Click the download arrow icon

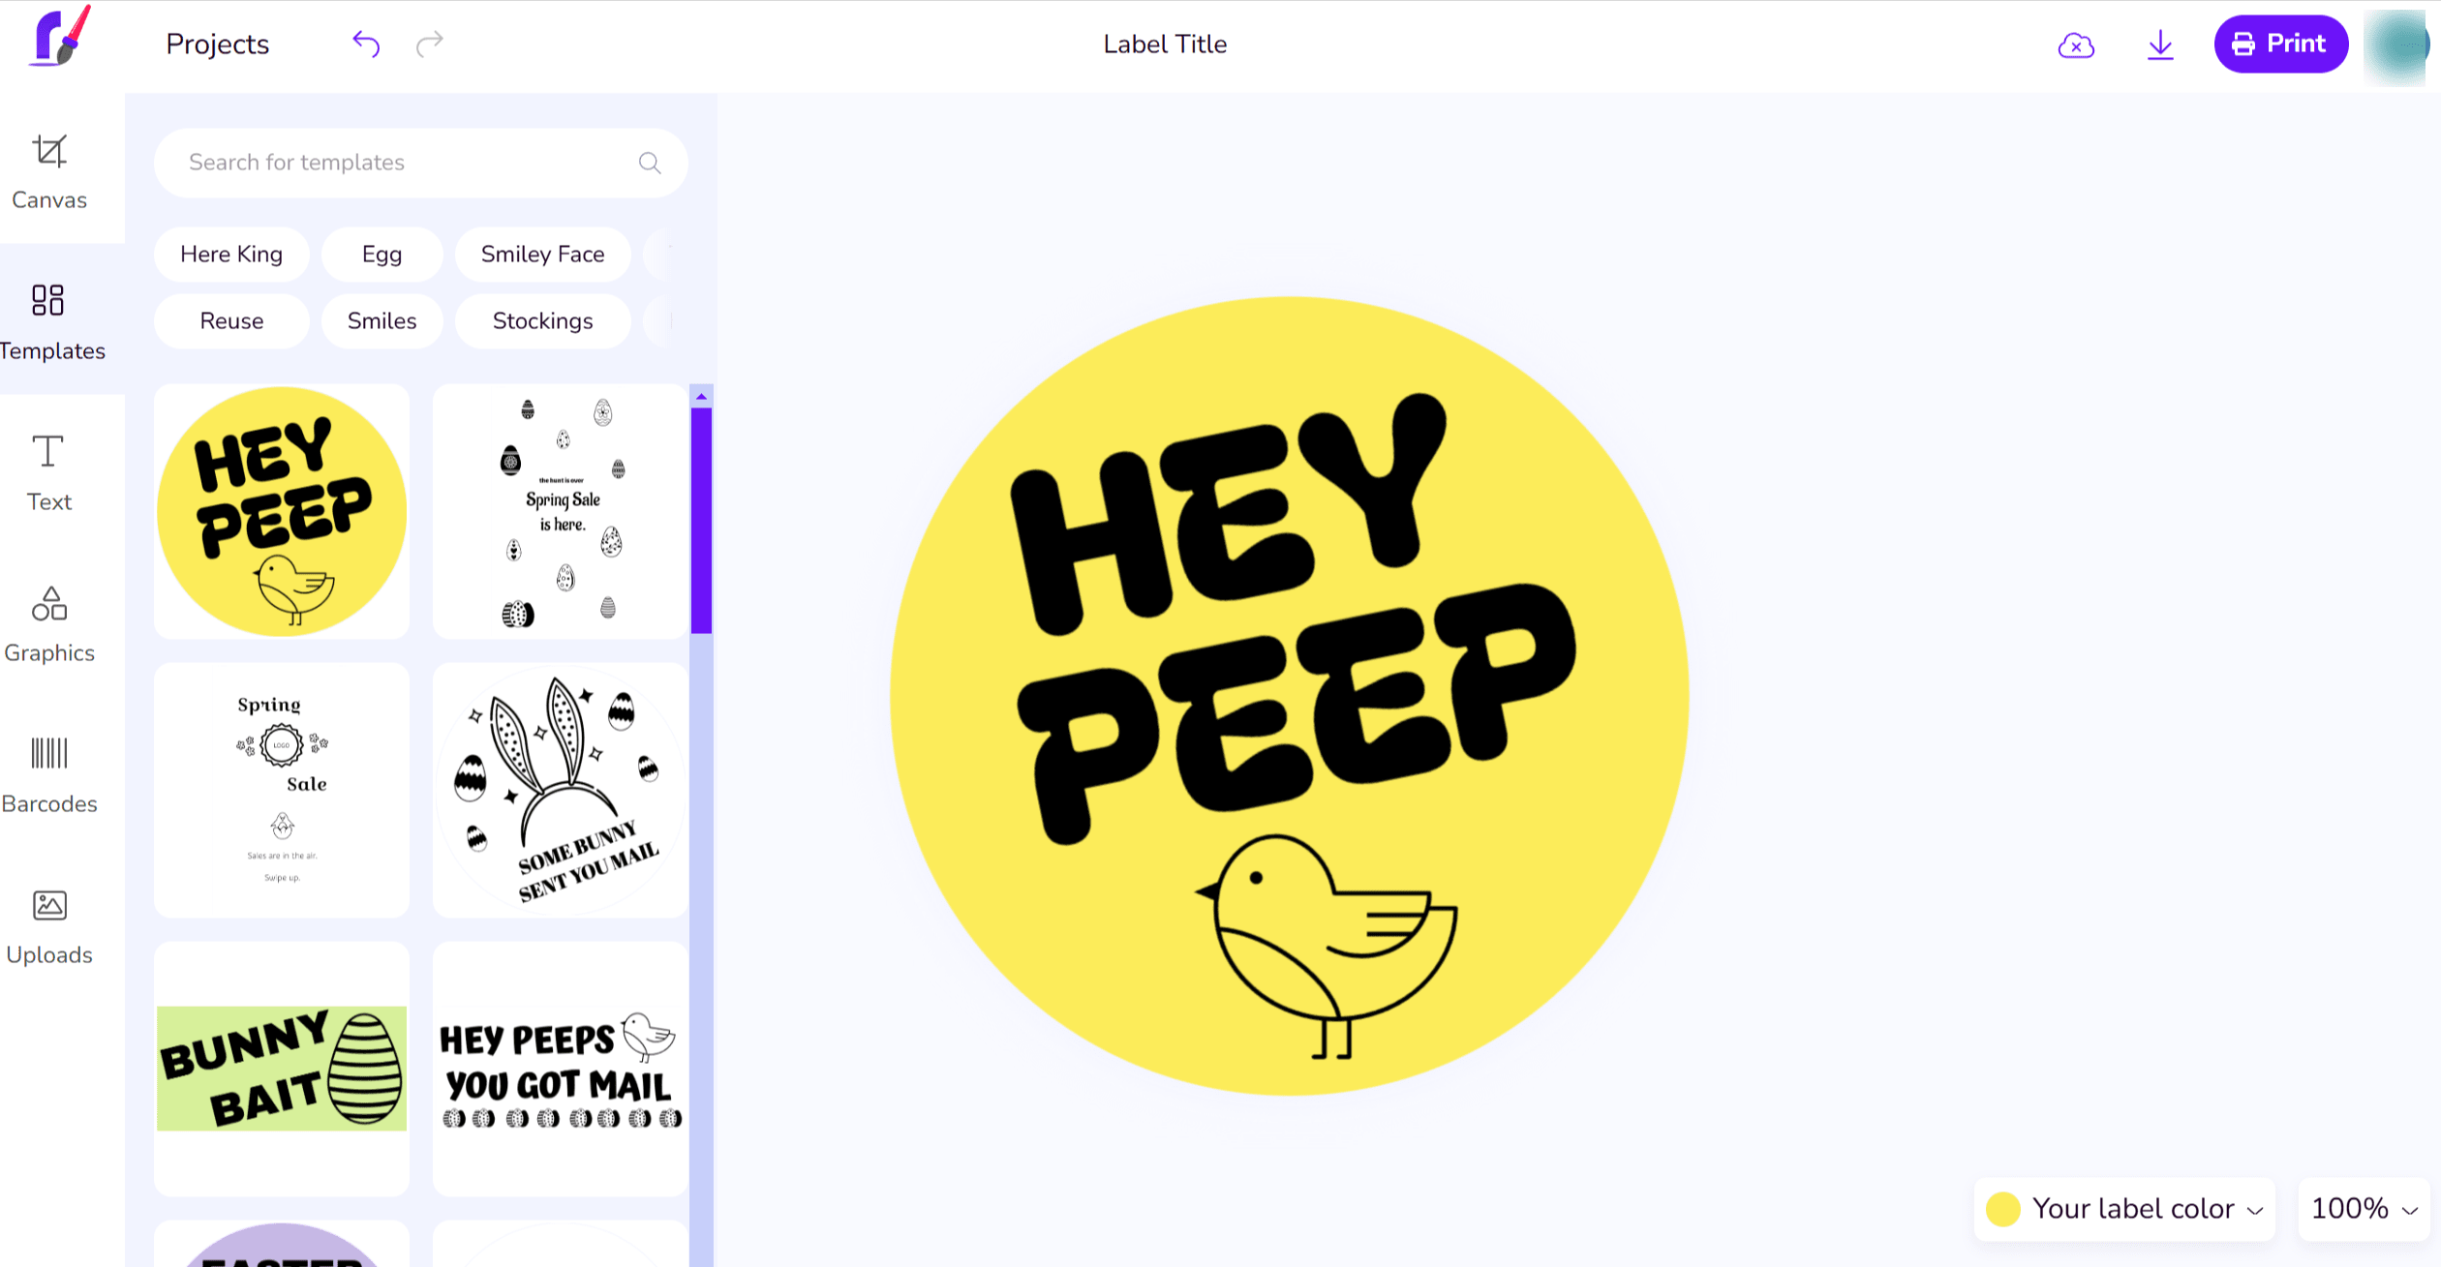pyautogui.click(x=2160, y=45)
